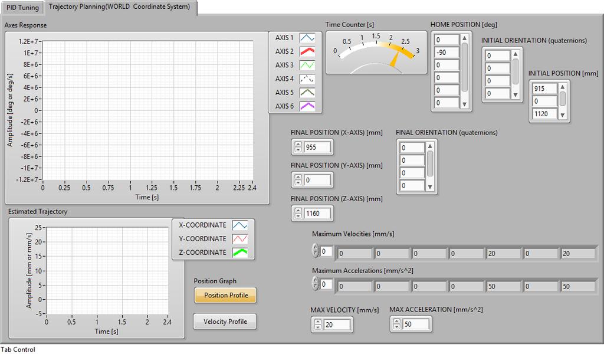Image resolution: width=604 pixels, height=354 pixels.
Task: Click the AXIS 3 green plot legend icon
Action: 307,65
